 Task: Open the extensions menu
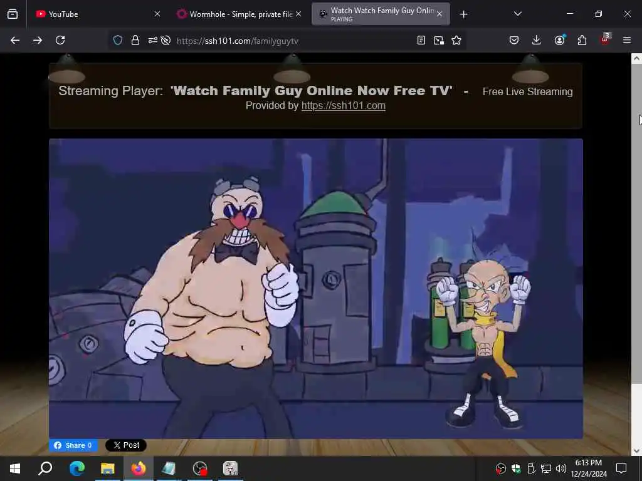click(x=582, y=40)
